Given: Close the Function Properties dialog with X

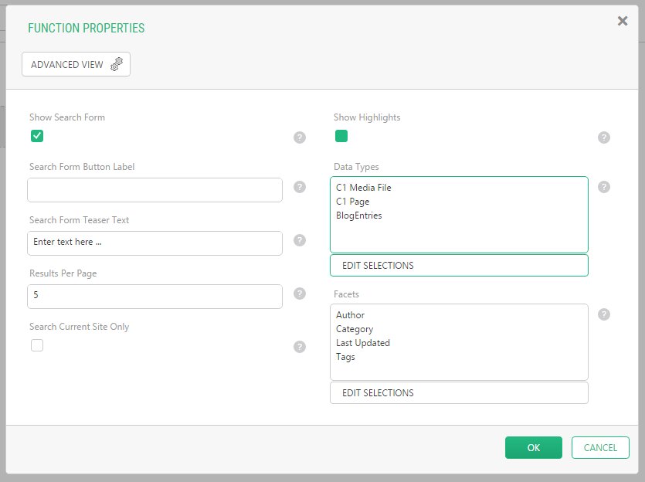Looking at the screenshot, I should (x=623, y=21).
